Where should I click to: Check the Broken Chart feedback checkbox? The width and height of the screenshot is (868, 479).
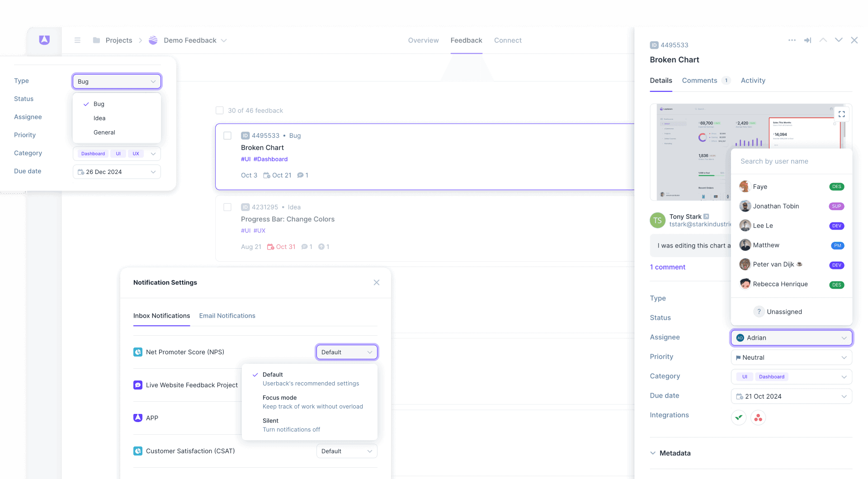click(x=228, y=136)
